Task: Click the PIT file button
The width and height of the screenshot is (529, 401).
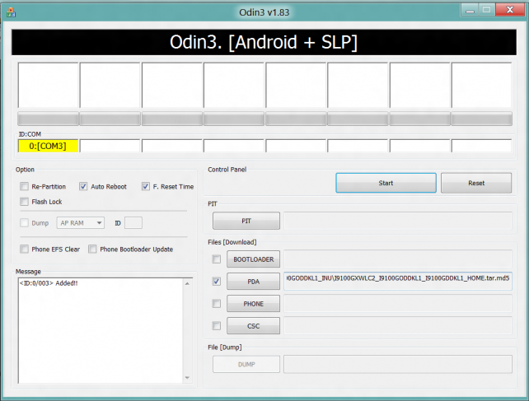Action: pos(246,221)
